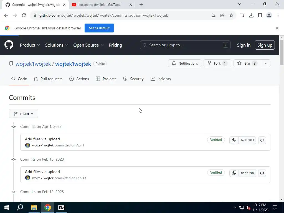Expand the Solutions menu
The height and width of the screenshot is (213, 284).
(x=57, y=45)
